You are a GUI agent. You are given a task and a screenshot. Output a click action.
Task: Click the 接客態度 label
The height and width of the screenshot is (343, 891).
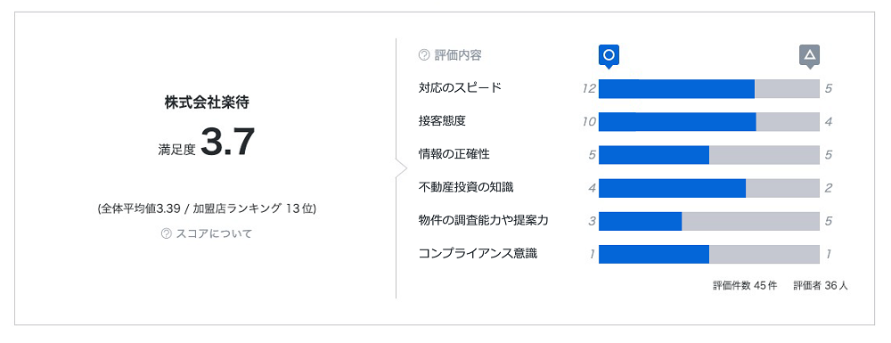point(442,121)
